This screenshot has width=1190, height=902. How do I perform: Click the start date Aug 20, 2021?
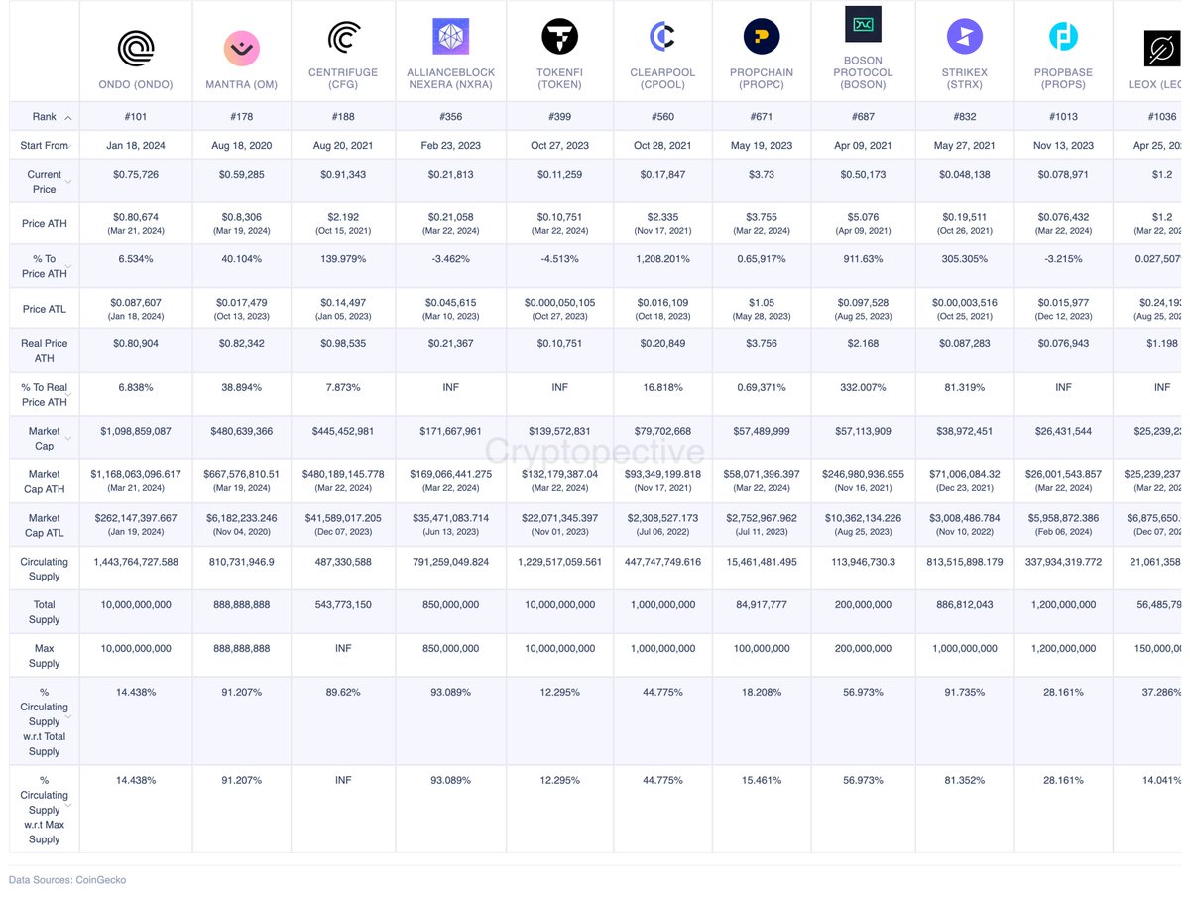click(343, 146)
